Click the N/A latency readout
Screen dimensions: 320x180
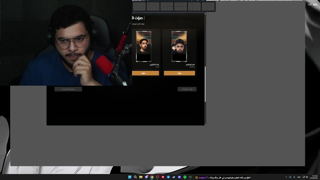[x=315, y=4]
